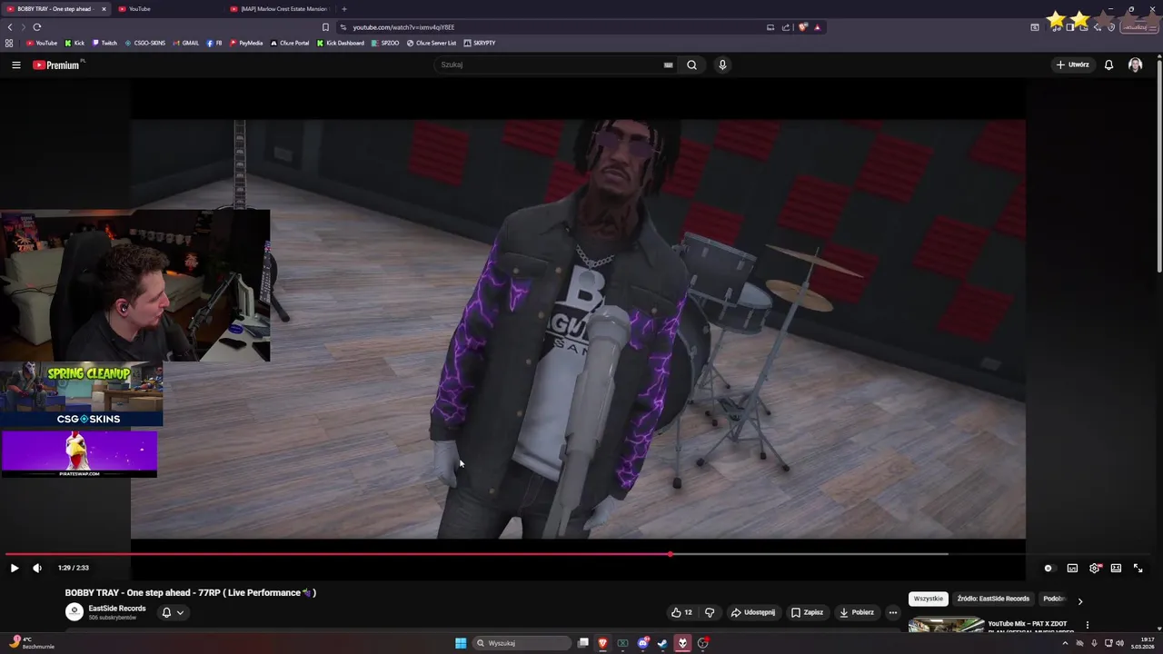The width and height of the screenshot is (1163, 654).
Task: Select the Podobne filter chip
Action: pos(1054,599)
